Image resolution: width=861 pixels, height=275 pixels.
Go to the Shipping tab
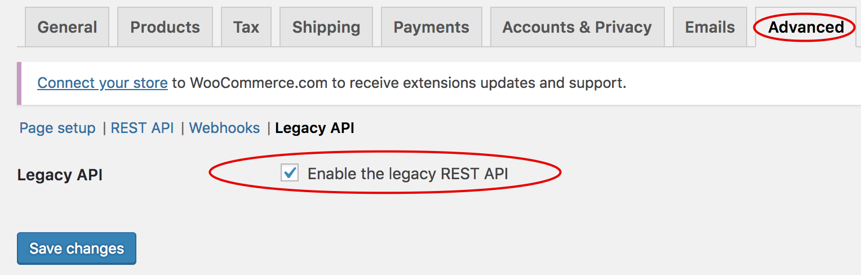(326, 27)
